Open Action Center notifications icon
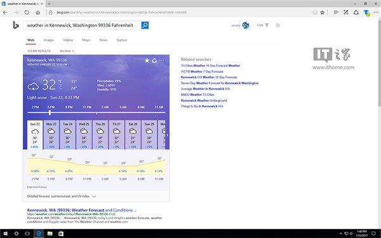The height and width of the screenshot is (238, 381). (373, 234)
